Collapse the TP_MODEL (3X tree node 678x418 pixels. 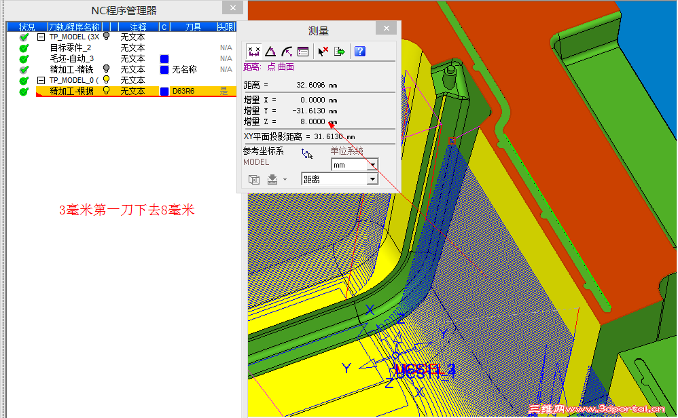pos(41,37)
